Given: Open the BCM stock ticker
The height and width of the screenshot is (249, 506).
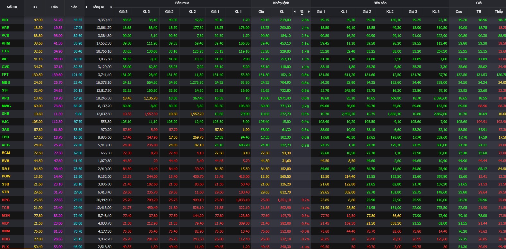Looking at the screenshot, I should point(6,153).
